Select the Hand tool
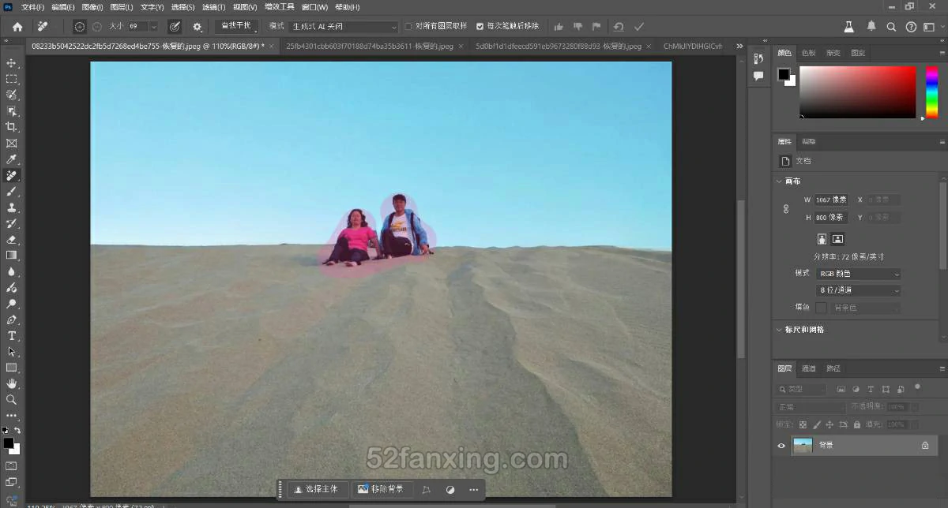 point(11,384)
